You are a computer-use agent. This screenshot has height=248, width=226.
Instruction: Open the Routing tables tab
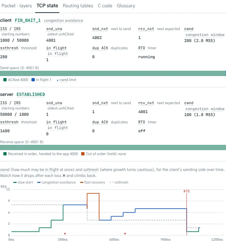[78, 6]
